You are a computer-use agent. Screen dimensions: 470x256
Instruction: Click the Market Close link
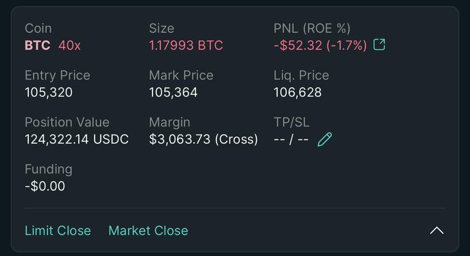pyautogui.click(x=148, y=231)
